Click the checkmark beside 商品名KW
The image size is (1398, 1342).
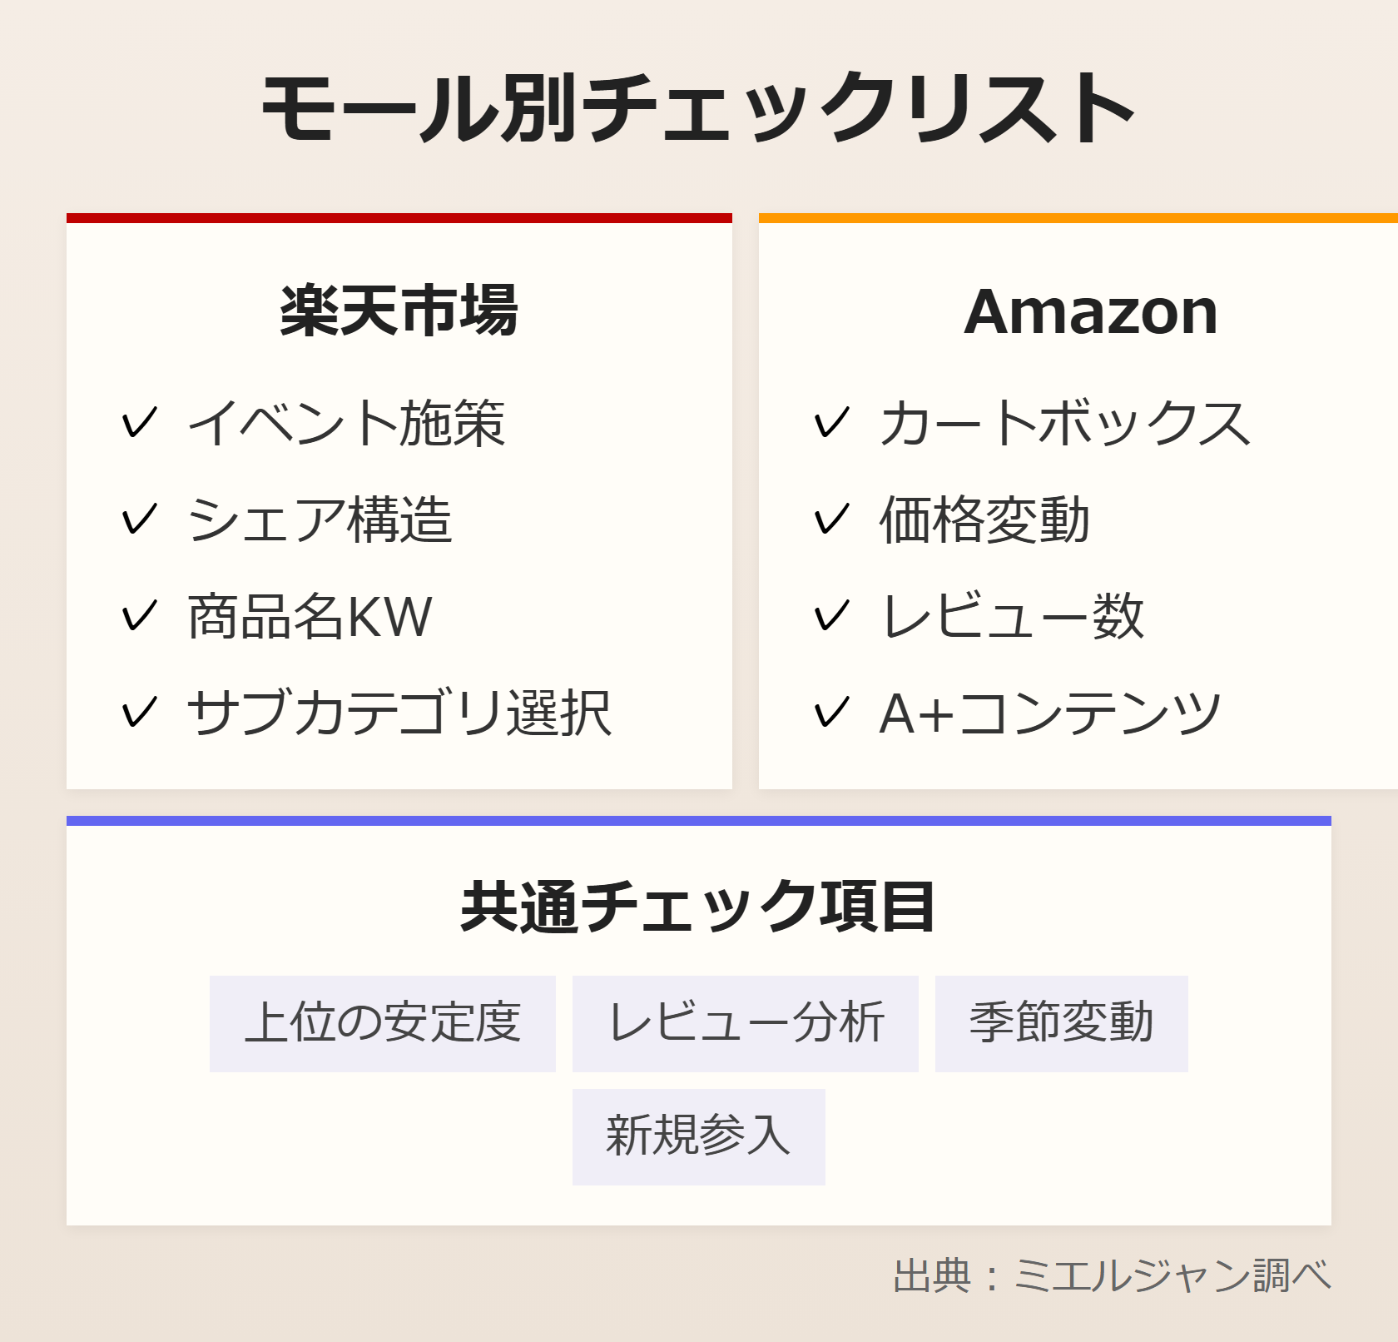138,616
